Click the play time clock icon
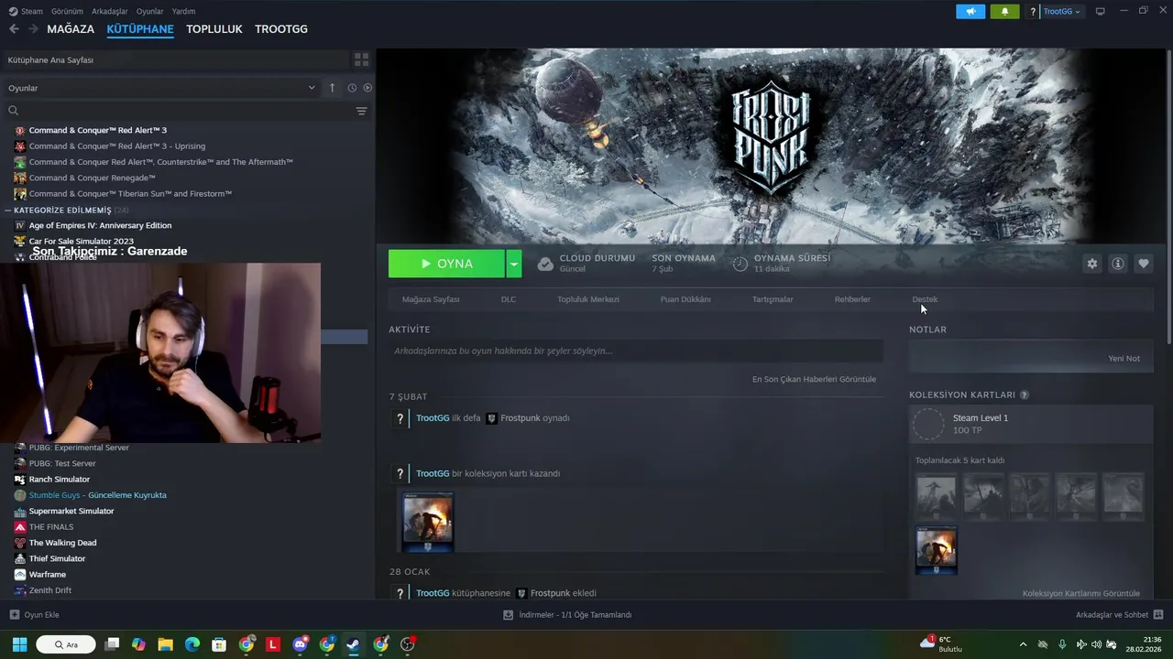The image size is (1173, 659). pyautogui.click(x=740, y=264)
